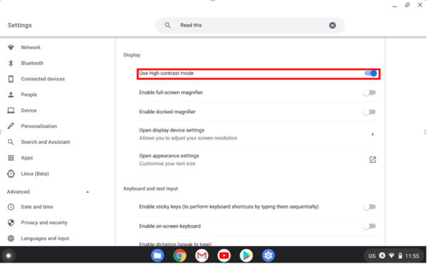Click the Display section heading
Viewport: 427px width, 264px height.
(132, 55)
